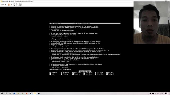
Task: Open Windows taskbar search
Action: pyautogui.click(x=6, y=93)
